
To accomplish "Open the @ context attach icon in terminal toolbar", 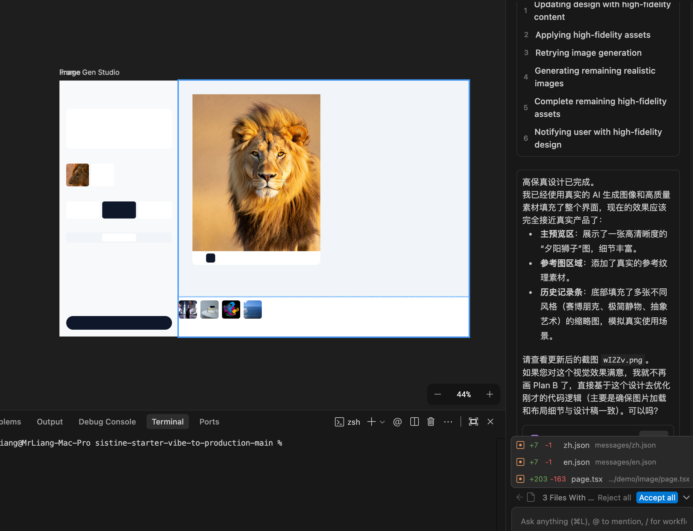I will click(x=397, y=422).
